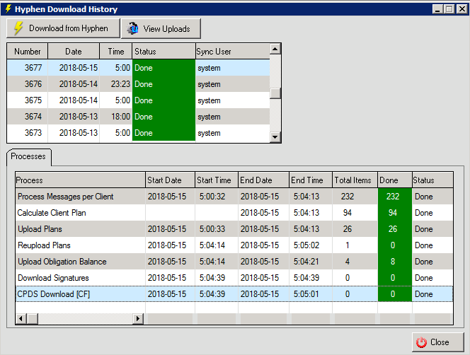Click the Close button text
The width and height of the screenshot is (470, 355).
coord(440,342)
